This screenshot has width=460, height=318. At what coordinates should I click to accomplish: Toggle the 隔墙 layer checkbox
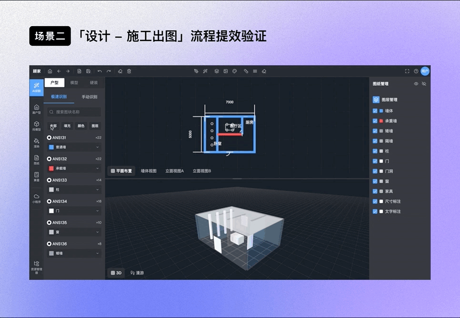pos(375,141)
